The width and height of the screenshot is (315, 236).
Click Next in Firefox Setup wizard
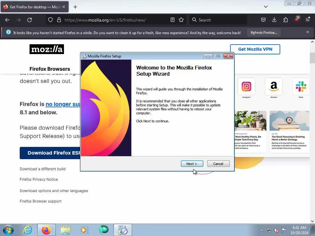coord(192,164)
